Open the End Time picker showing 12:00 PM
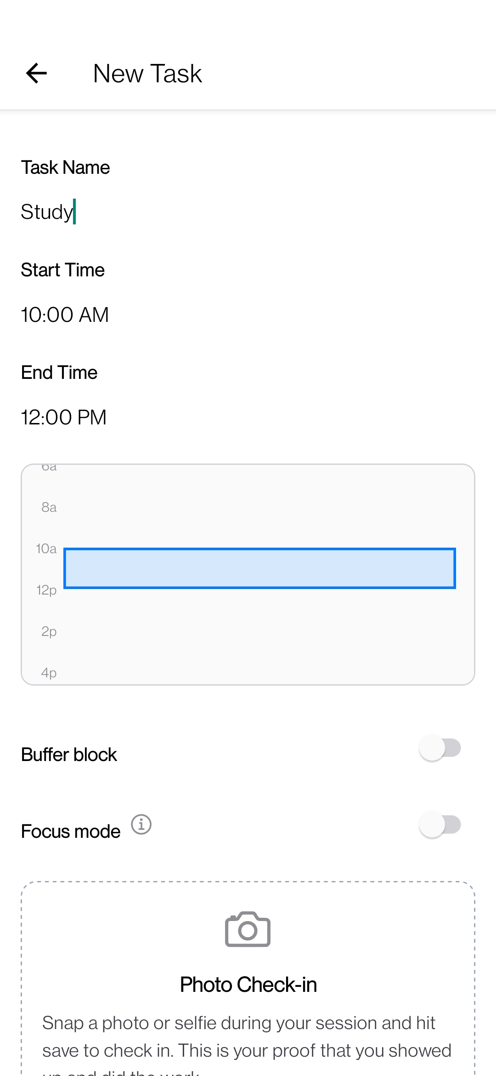The height and width of the screenshot is (1076, 496). tap(64, 417)
